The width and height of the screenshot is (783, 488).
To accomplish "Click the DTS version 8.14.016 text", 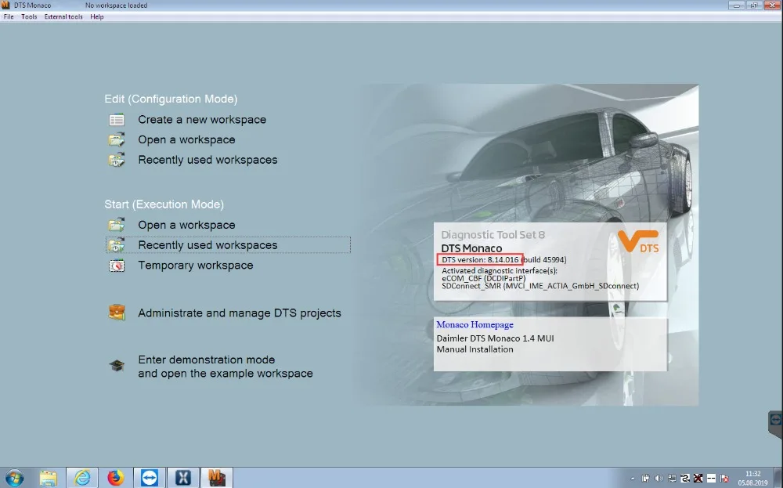I will point(480,260).
